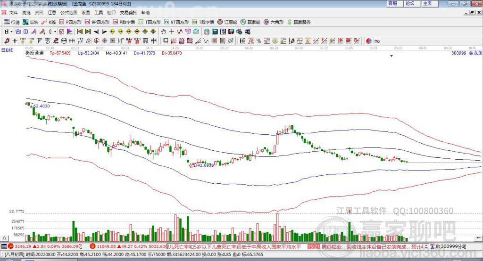Click the 金 circle icon in drawing toolbar
The width and height of the screenshot is (483, 261).
[275, 41]
